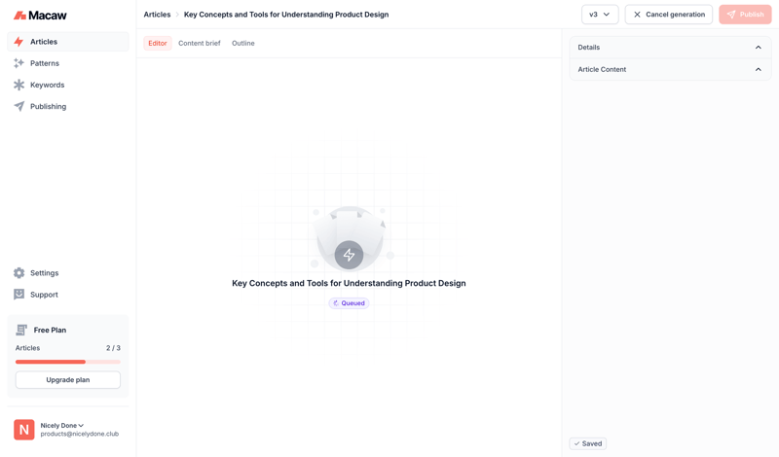Click the Free Plan label
The image size is (779, 457).
[x=50, y=330]
